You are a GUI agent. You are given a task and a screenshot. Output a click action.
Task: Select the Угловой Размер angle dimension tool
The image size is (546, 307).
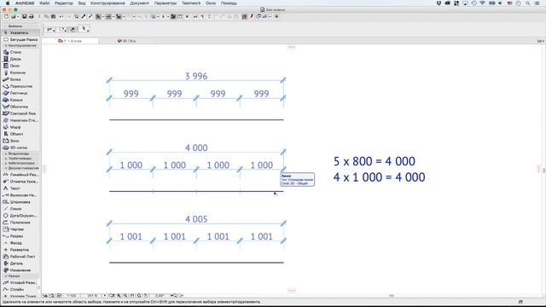[20, 282]
